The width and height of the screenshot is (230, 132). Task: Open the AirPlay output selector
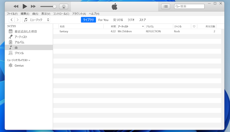[x=64, y=6]
